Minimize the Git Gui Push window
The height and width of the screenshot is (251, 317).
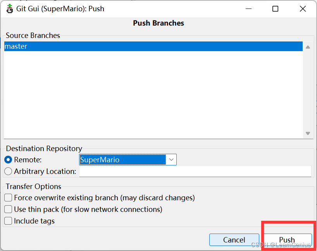pos(248,9)
